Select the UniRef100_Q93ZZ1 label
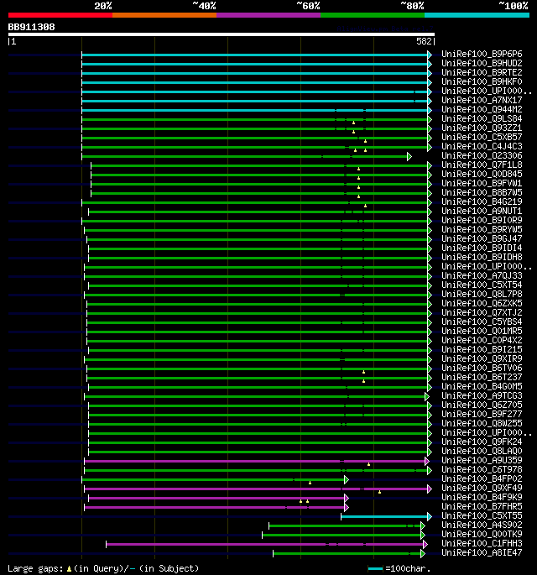Screen dimensions: 537x575 coord(482,128)
